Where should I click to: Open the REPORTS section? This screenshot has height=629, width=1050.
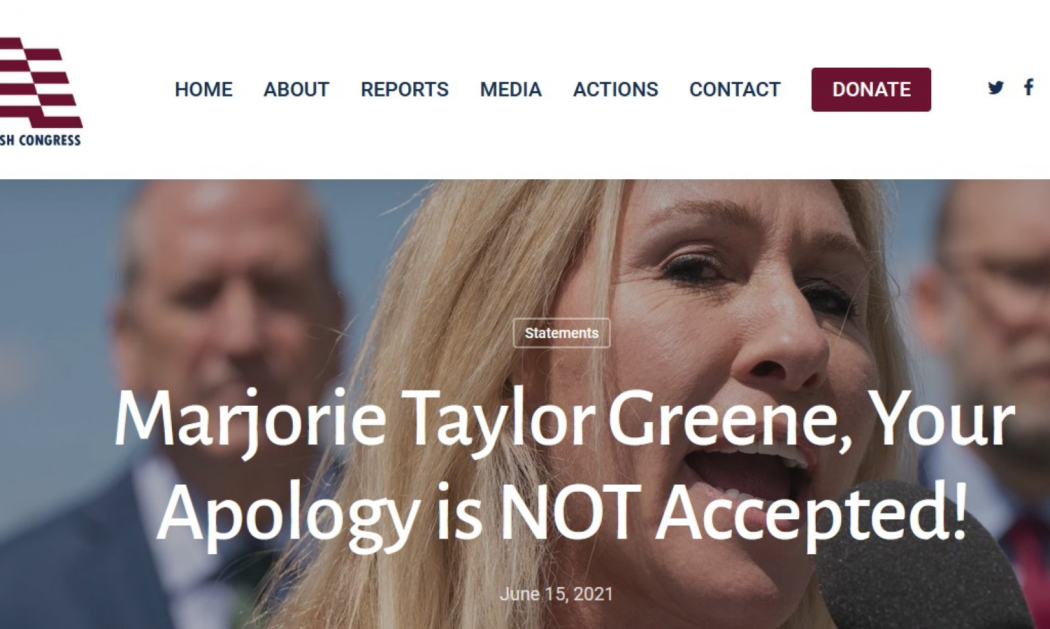(405, 89)
